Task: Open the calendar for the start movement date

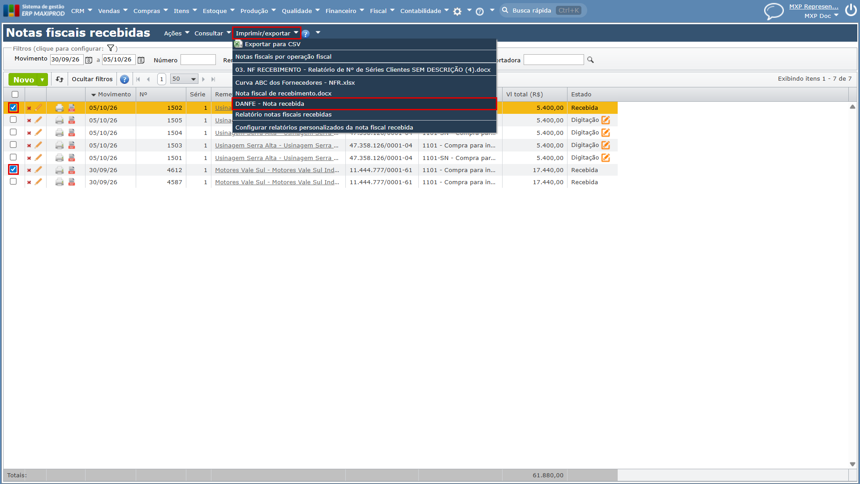Action: (89, 60)
